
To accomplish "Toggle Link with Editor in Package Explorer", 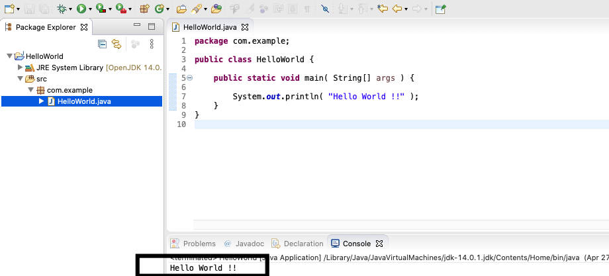I will click(x=117, y=44).
